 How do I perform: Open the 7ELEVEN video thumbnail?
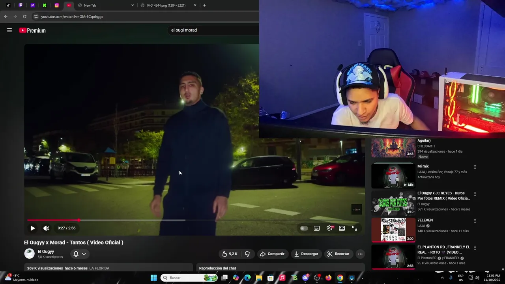click(393, 230)
